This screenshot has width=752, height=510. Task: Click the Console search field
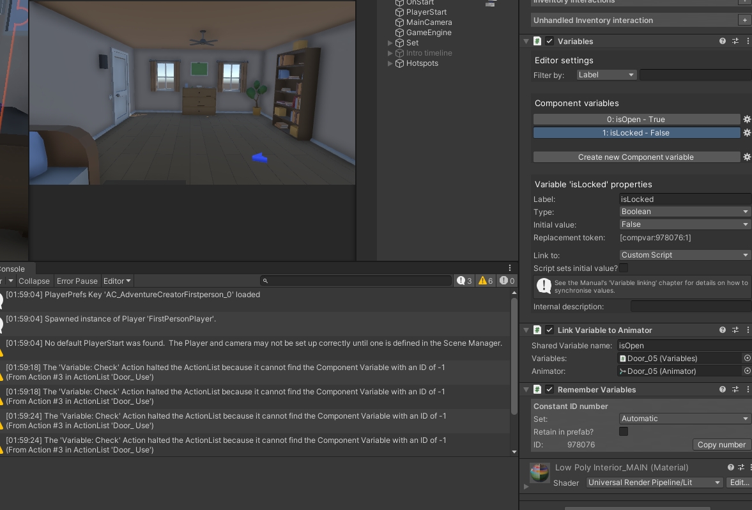coord(356,281)
